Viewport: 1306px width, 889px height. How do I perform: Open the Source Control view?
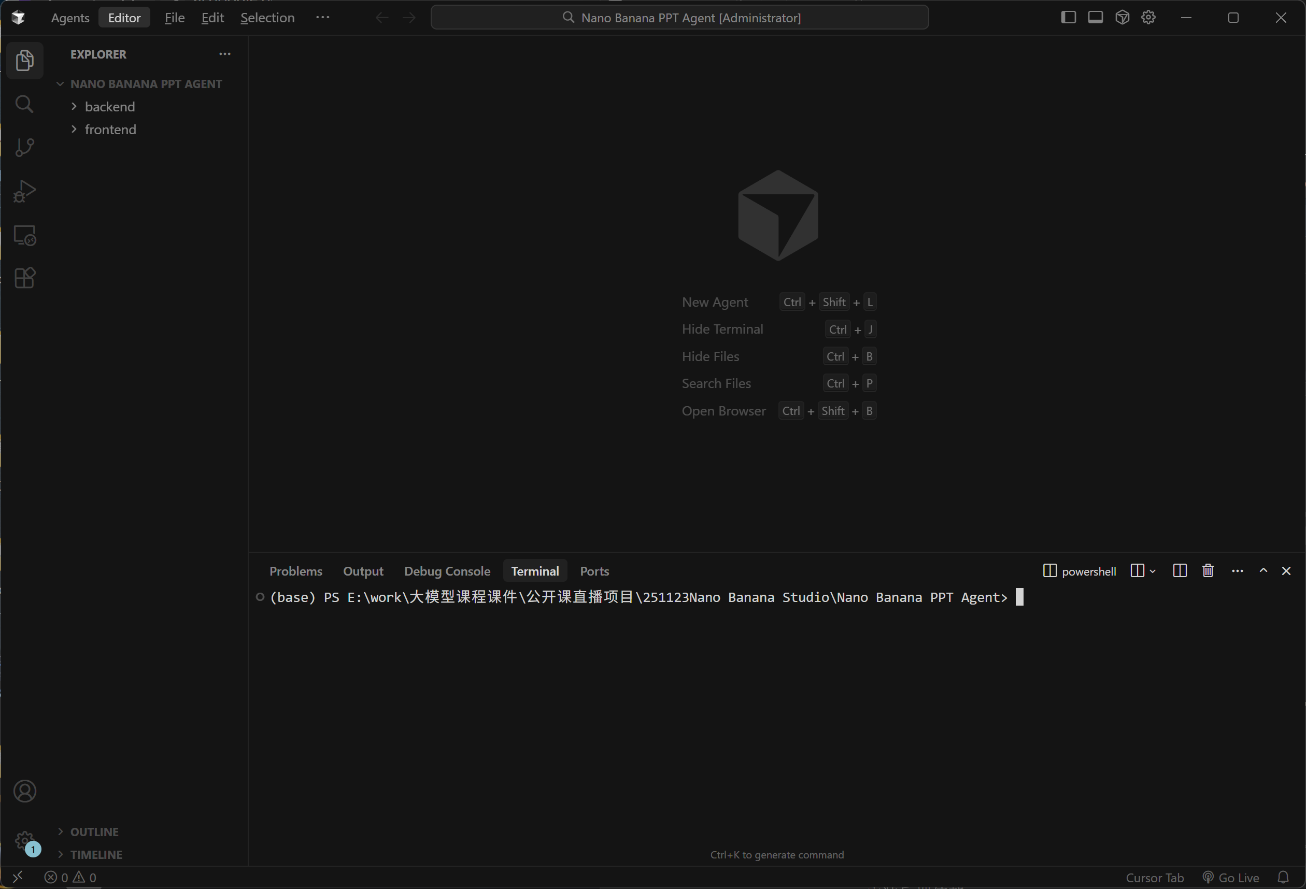(24, 147)
